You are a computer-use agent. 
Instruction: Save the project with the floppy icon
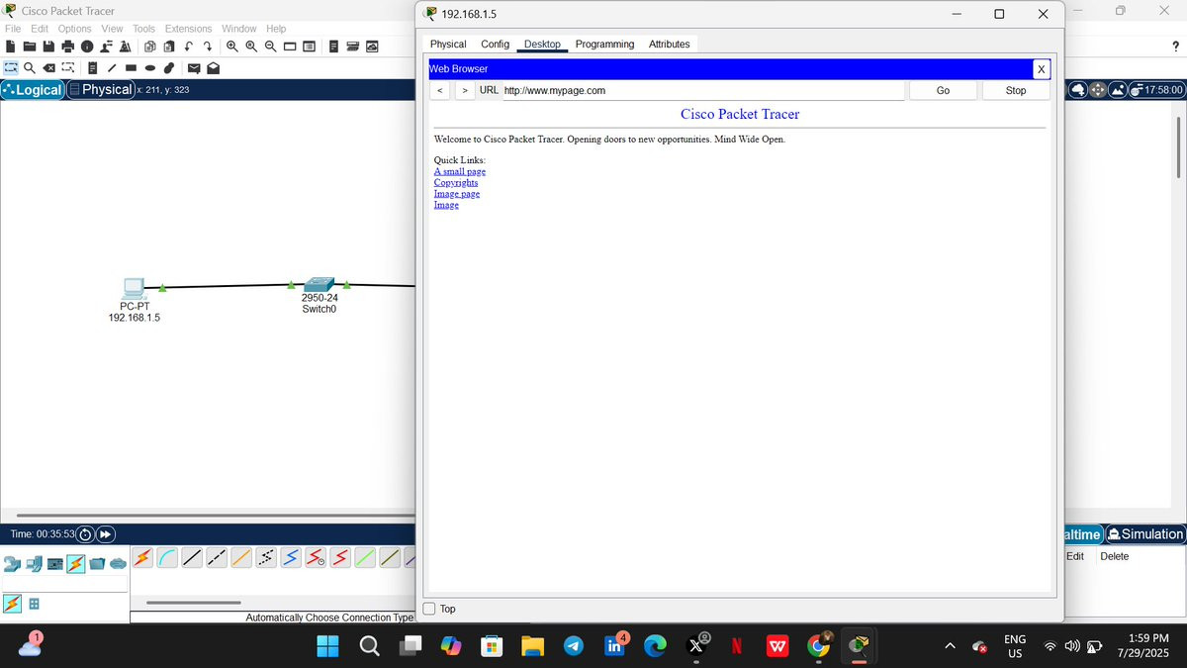pos(48,47)
